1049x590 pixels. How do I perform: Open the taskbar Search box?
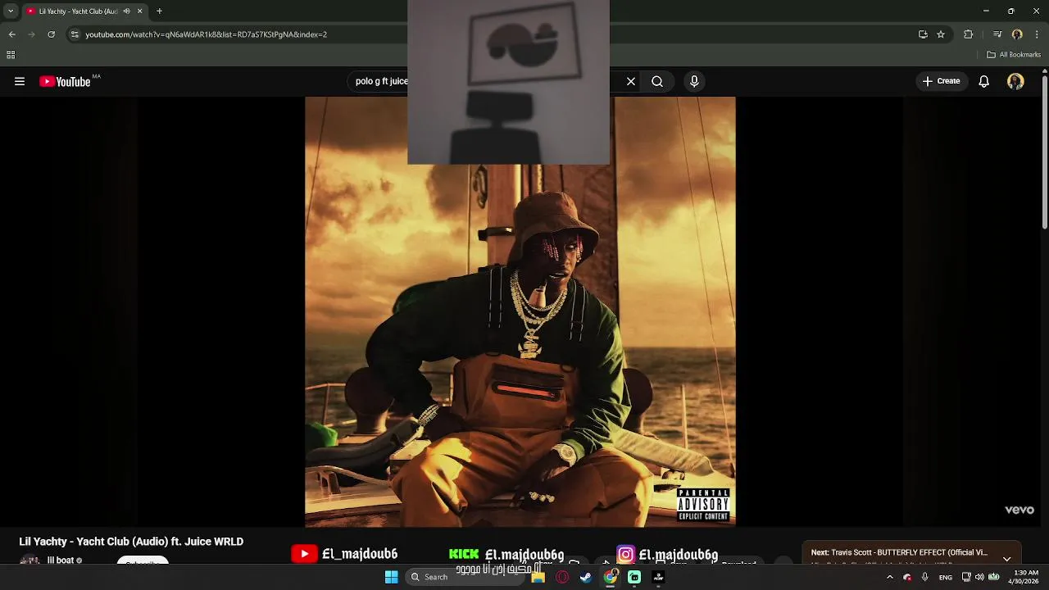[x=465, y=577]
